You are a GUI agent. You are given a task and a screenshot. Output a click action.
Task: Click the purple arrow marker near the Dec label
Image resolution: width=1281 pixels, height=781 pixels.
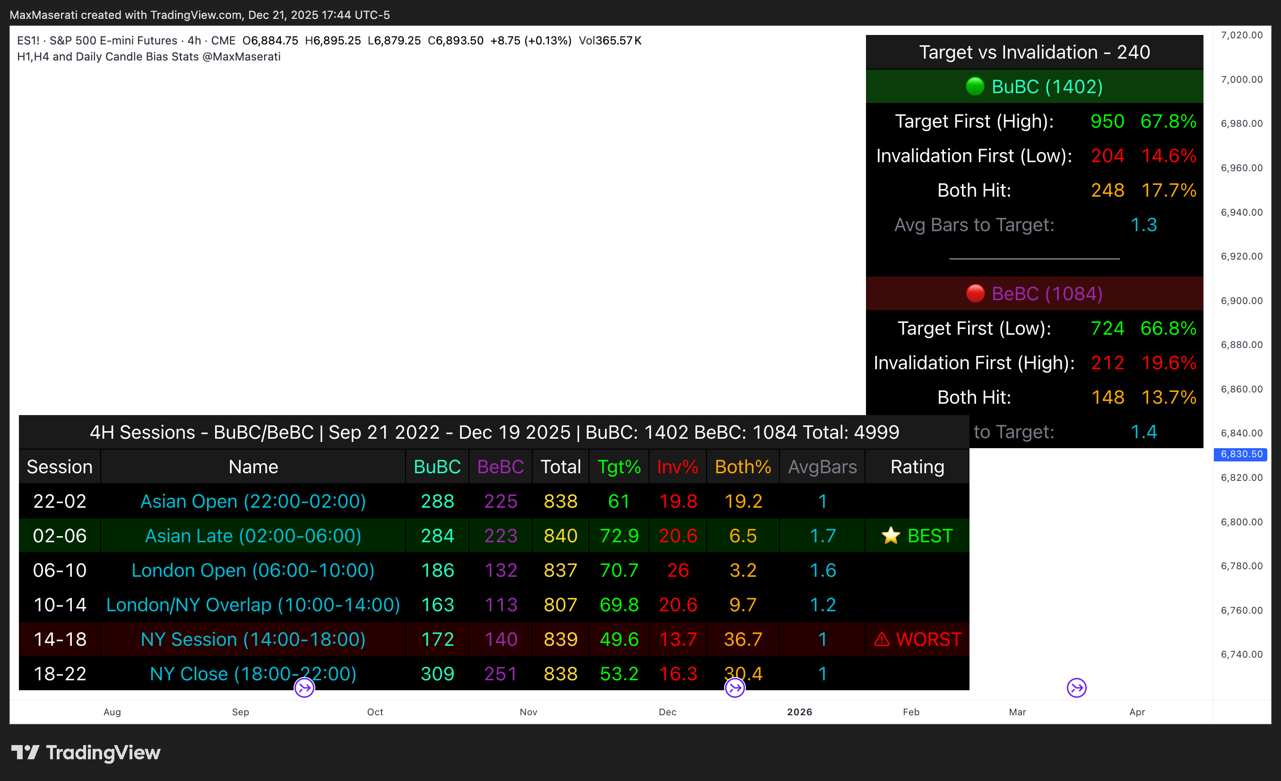coord(735,688)
